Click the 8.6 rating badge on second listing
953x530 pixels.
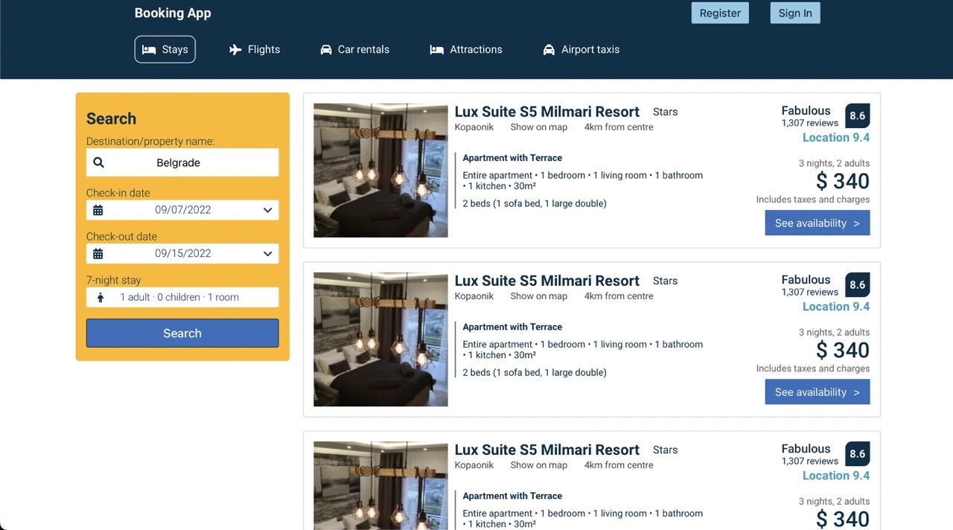[858, 285]
